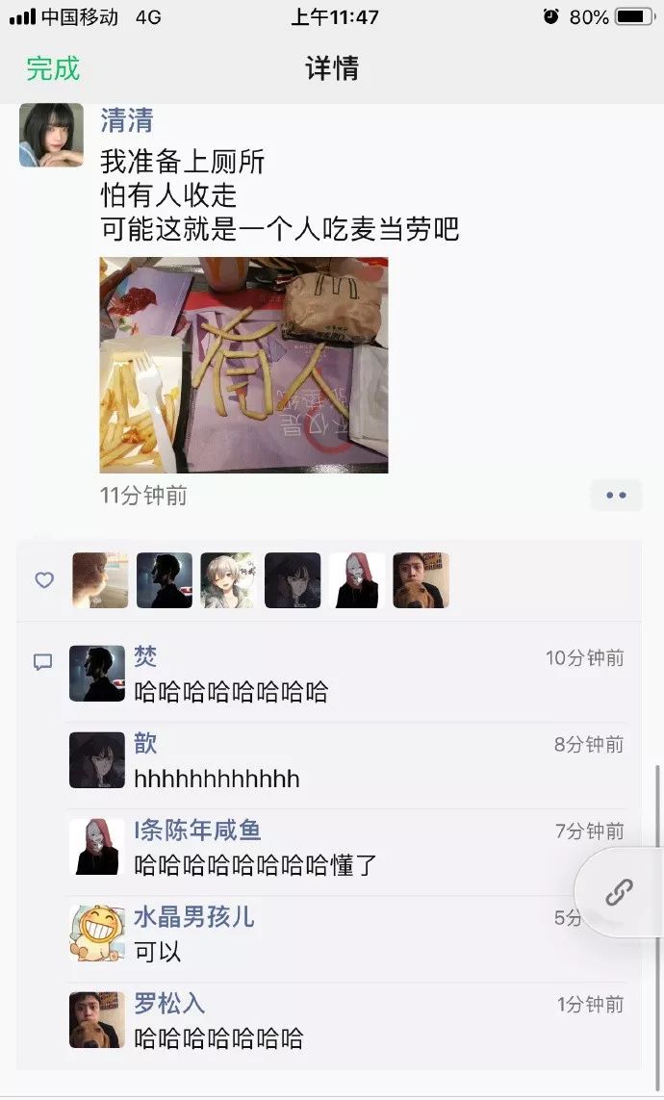Tap the battery indicator in status bar
The width and height of the screenshot is (664, 1100).
click(635, 16)
